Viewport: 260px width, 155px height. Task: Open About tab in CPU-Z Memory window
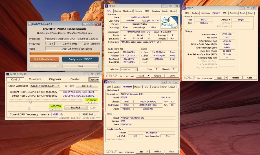[250, 13]
